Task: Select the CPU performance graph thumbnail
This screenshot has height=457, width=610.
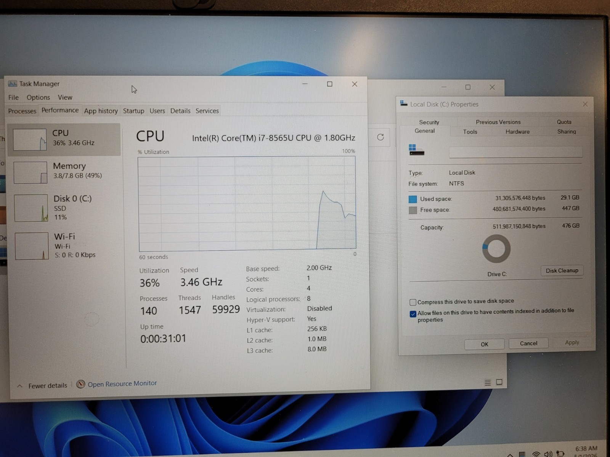Action: (30, 139)
